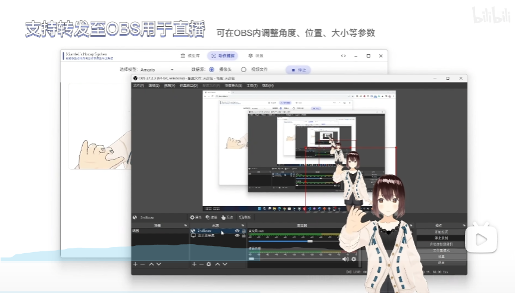This screenshot has height=296, width=515.
Task: Select the 视频文件 radio button
Action: click(x=244, y=70)
